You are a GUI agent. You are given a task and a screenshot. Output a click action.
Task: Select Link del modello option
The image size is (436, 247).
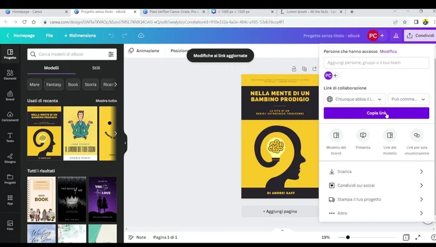coord(390,142)
